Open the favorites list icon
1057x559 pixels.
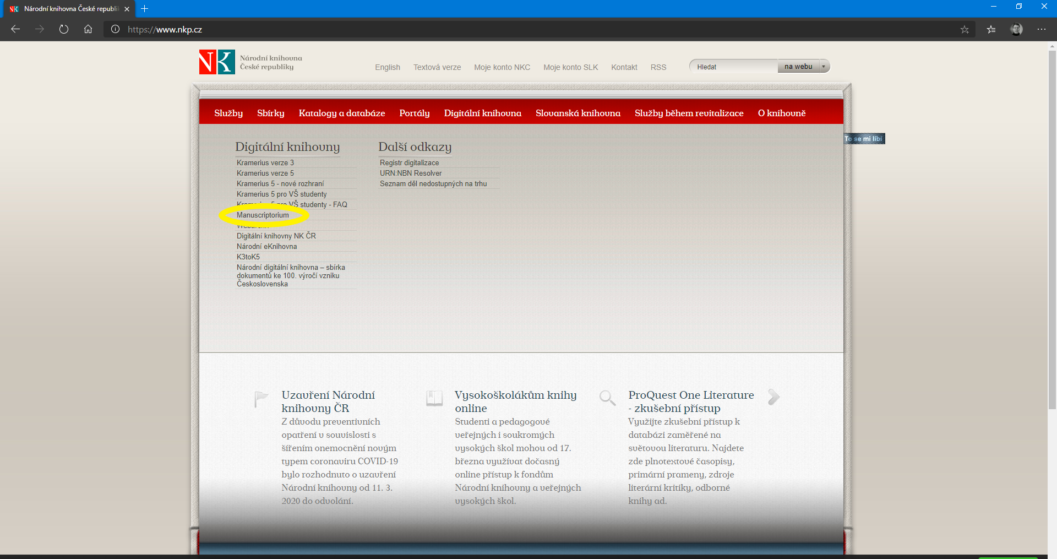(x=991, y=30)
